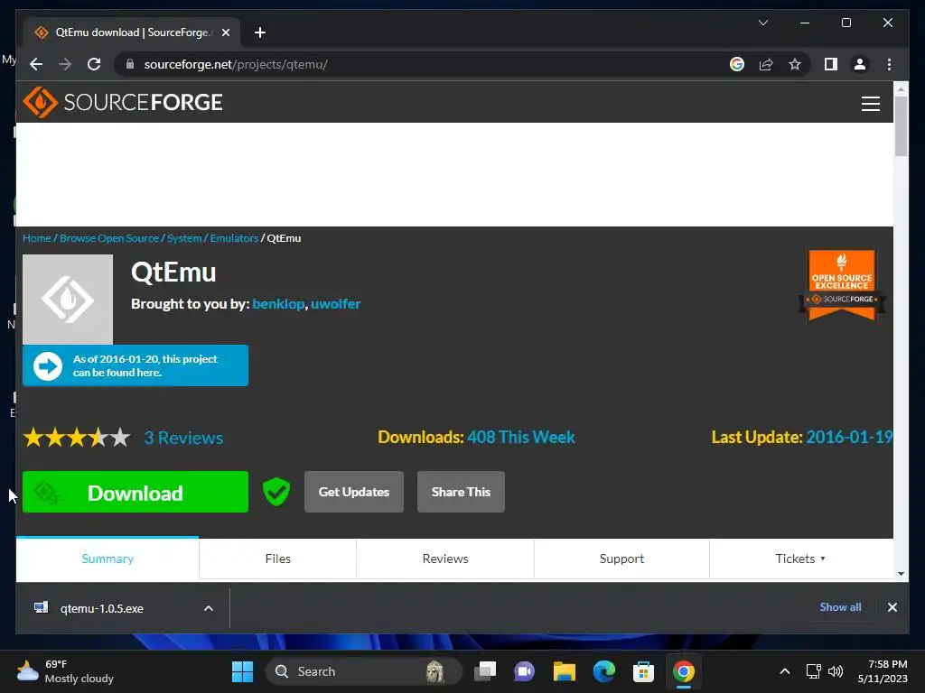Click the Get Updates button
This screenshot has width=925, height=693.
click(354, 492)
